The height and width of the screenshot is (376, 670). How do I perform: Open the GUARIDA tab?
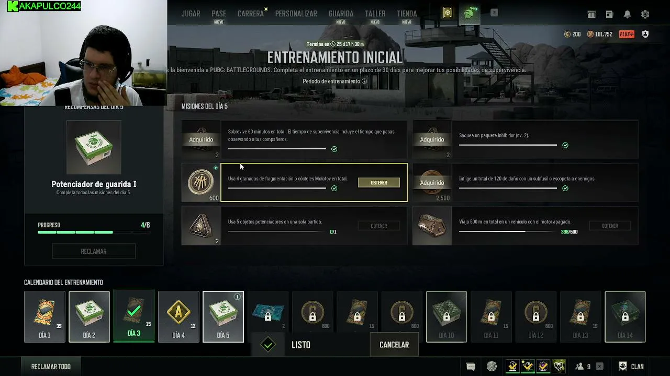tap(341, 14)
